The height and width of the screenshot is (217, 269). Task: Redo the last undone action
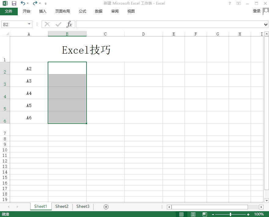(35, 3)
